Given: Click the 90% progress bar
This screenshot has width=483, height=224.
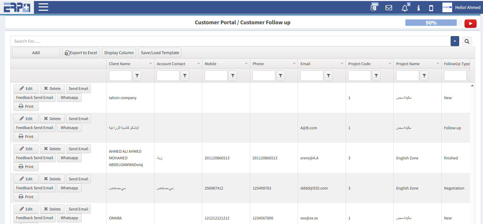Looking at the screenshot, I should pos(431,23).
